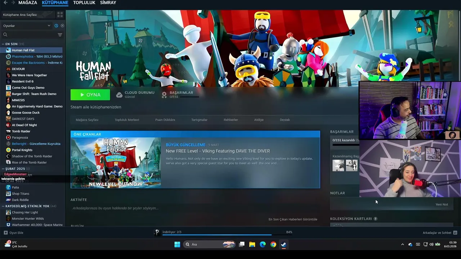The image size is (461, 259).
Task: Open the Atölye workshop link
Action: pos(259,120)
